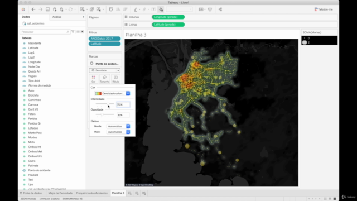Click the Planilha 3 sheet title

(136, 35)
